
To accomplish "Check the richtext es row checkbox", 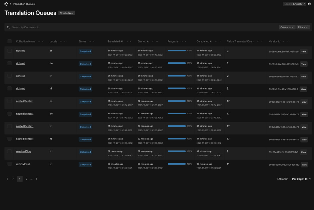I will [9, 51].
